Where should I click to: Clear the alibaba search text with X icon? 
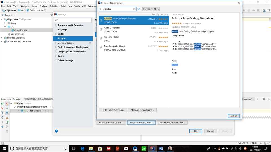(134, 9)
